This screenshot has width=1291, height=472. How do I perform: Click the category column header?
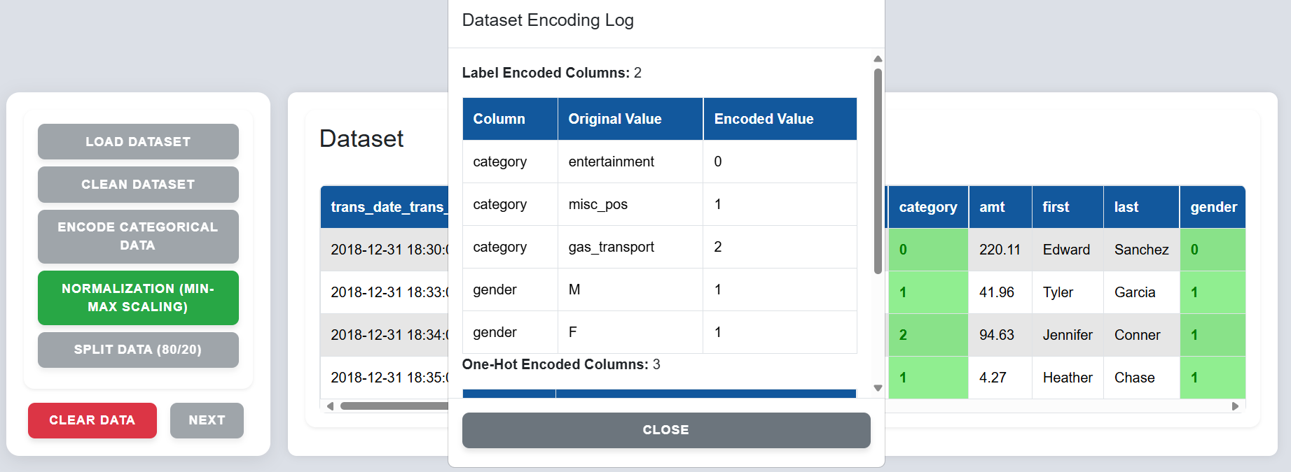point(928,207)
